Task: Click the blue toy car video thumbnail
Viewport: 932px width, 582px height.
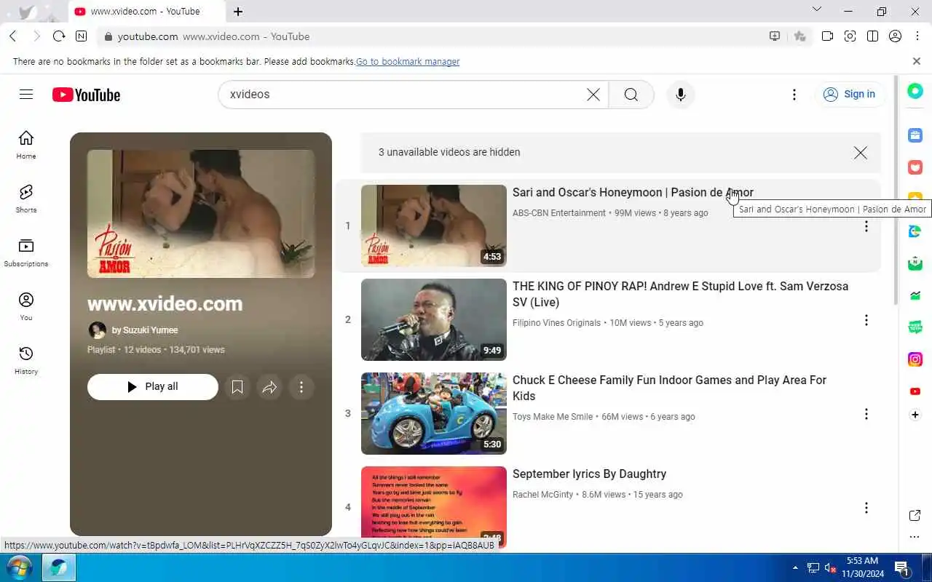Action: [434, 414]
